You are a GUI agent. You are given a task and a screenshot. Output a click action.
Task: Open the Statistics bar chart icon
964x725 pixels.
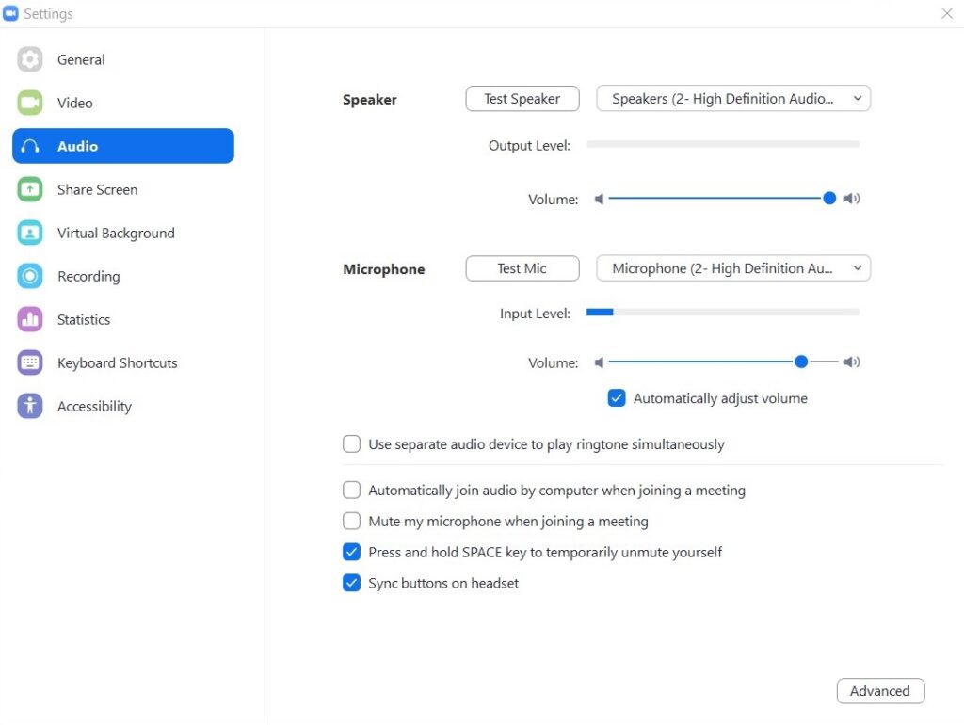click(29, 319)
